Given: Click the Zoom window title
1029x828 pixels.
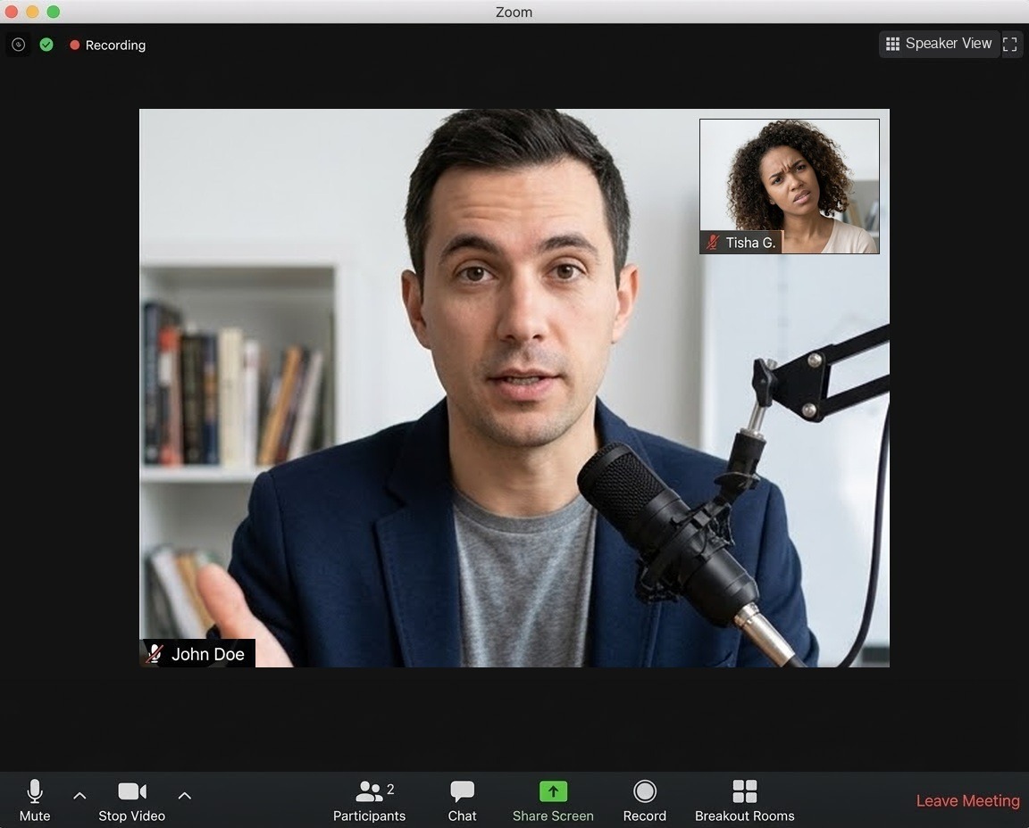Looking at the screenshot, I should click(514, 12).
